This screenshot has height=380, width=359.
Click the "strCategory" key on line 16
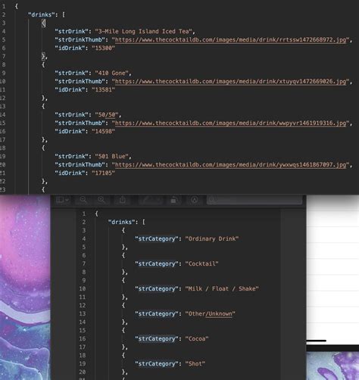(x=157, y=338)
